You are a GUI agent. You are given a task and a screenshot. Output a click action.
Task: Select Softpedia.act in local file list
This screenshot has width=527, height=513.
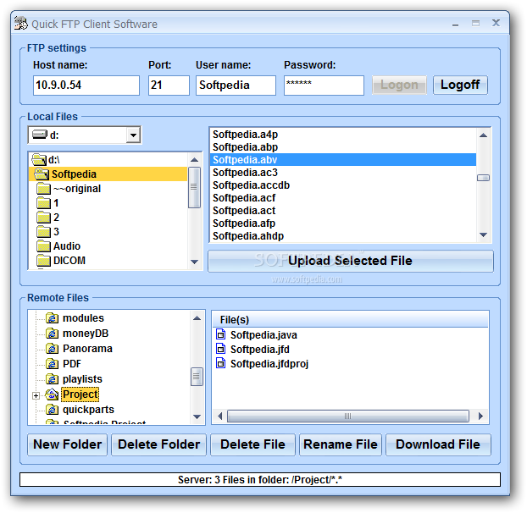point(343,211)
